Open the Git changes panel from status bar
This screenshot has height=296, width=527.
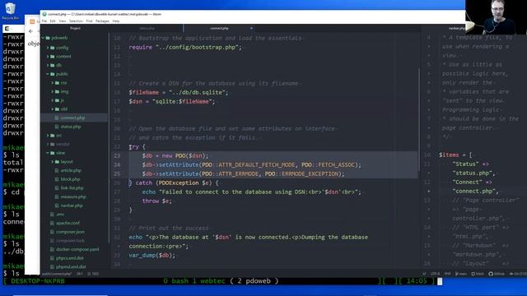click(x=518, y=274)
